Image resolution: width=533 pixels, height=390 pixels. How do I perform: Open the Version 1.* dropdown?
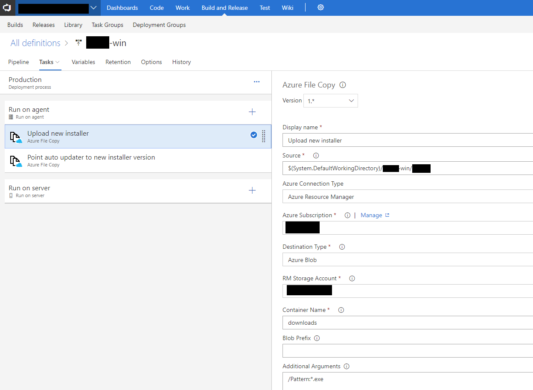point(331,101)
